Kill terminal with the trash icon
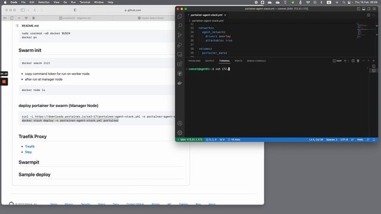 click(x=358, y=61)
